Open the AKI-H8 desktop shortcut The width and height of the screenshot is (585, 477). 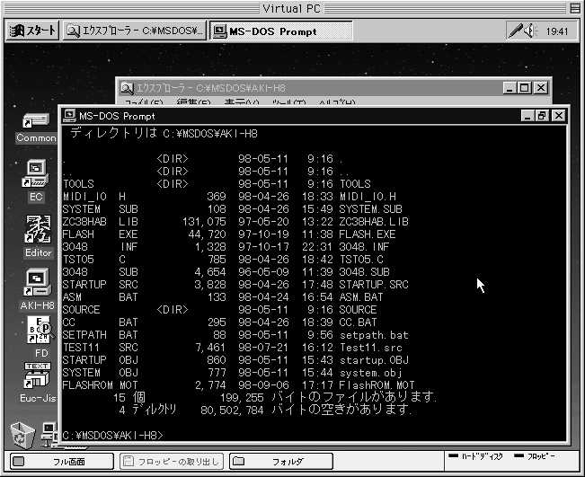(37, 282)
